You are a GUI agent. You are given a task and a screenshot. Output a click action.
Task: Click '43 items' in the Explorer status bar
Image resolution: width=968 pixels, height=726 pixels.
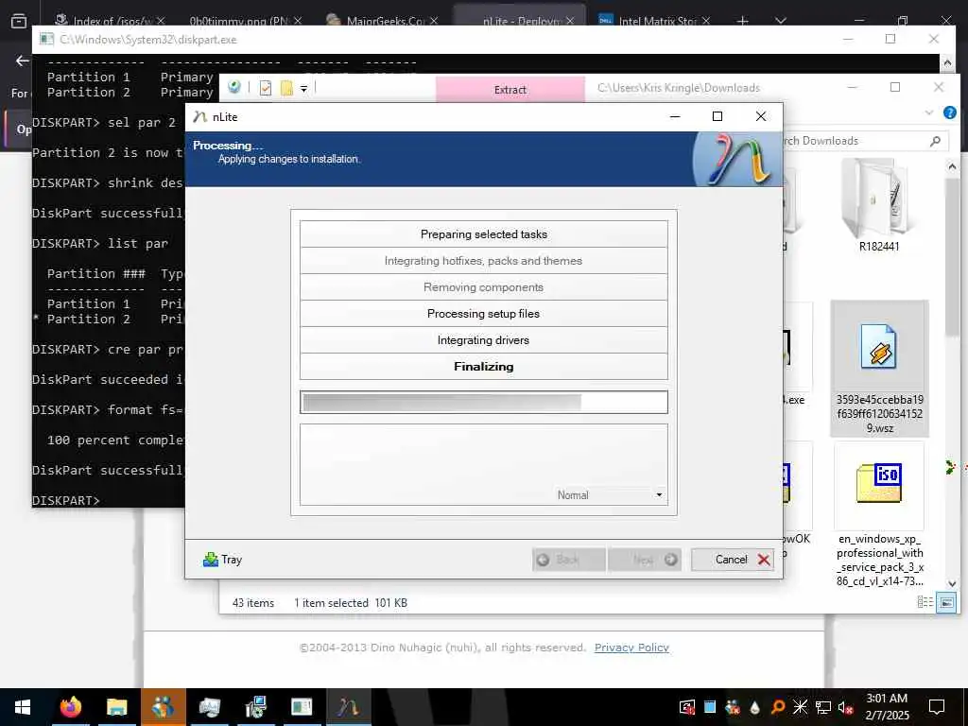253,603
